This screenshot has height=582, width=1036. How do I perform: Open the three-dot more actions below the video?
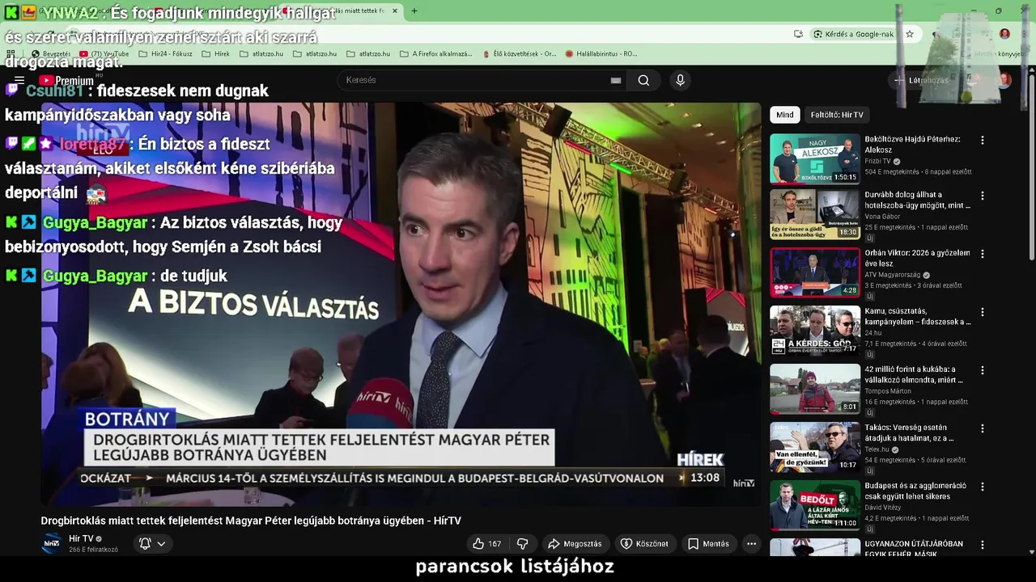[751, 544]
